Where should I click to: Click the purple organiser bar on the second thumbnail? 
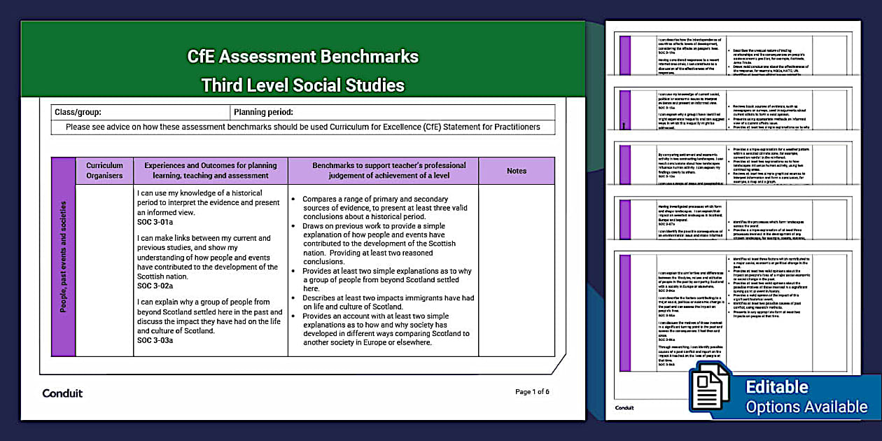(x=624, y=108)
